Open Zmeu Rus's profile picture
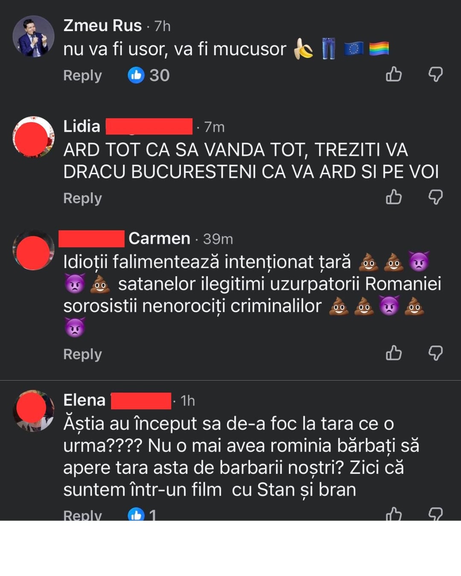The image size is (461, 576). click(33, 36)
